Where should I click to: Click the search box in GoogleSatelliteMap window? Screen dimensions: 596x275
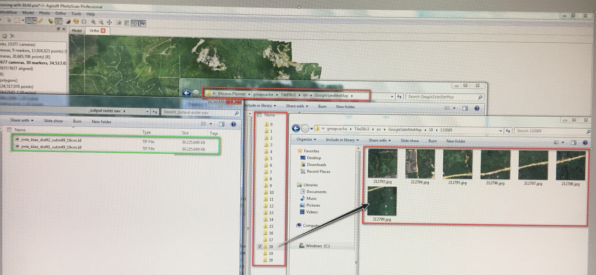point(445,97)
